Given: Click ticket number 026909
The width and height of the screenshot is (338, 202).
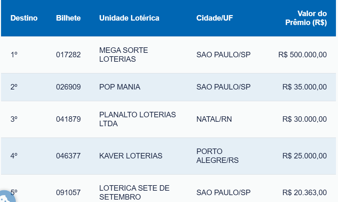Looking at the screenshot, I should tap(68, 87).
